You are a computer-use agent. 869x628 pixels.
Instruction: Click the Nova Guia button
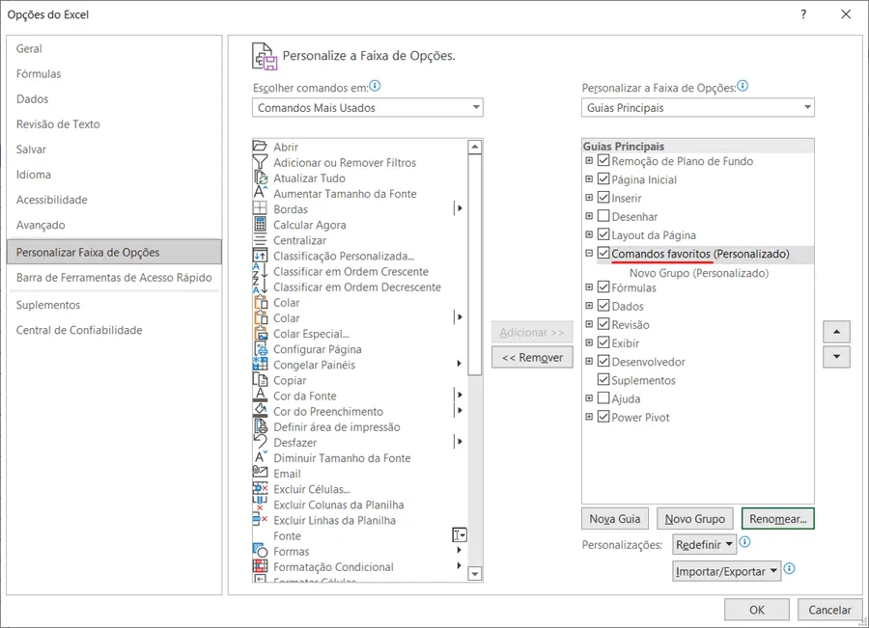tap(615, 519)
